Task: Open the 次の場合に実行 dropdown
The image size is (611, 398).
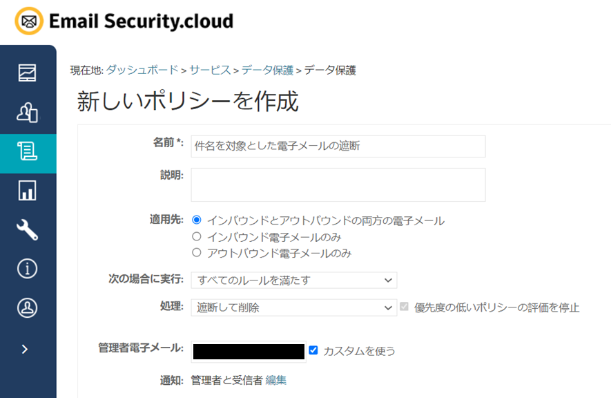Action: [x=293, y=280]
